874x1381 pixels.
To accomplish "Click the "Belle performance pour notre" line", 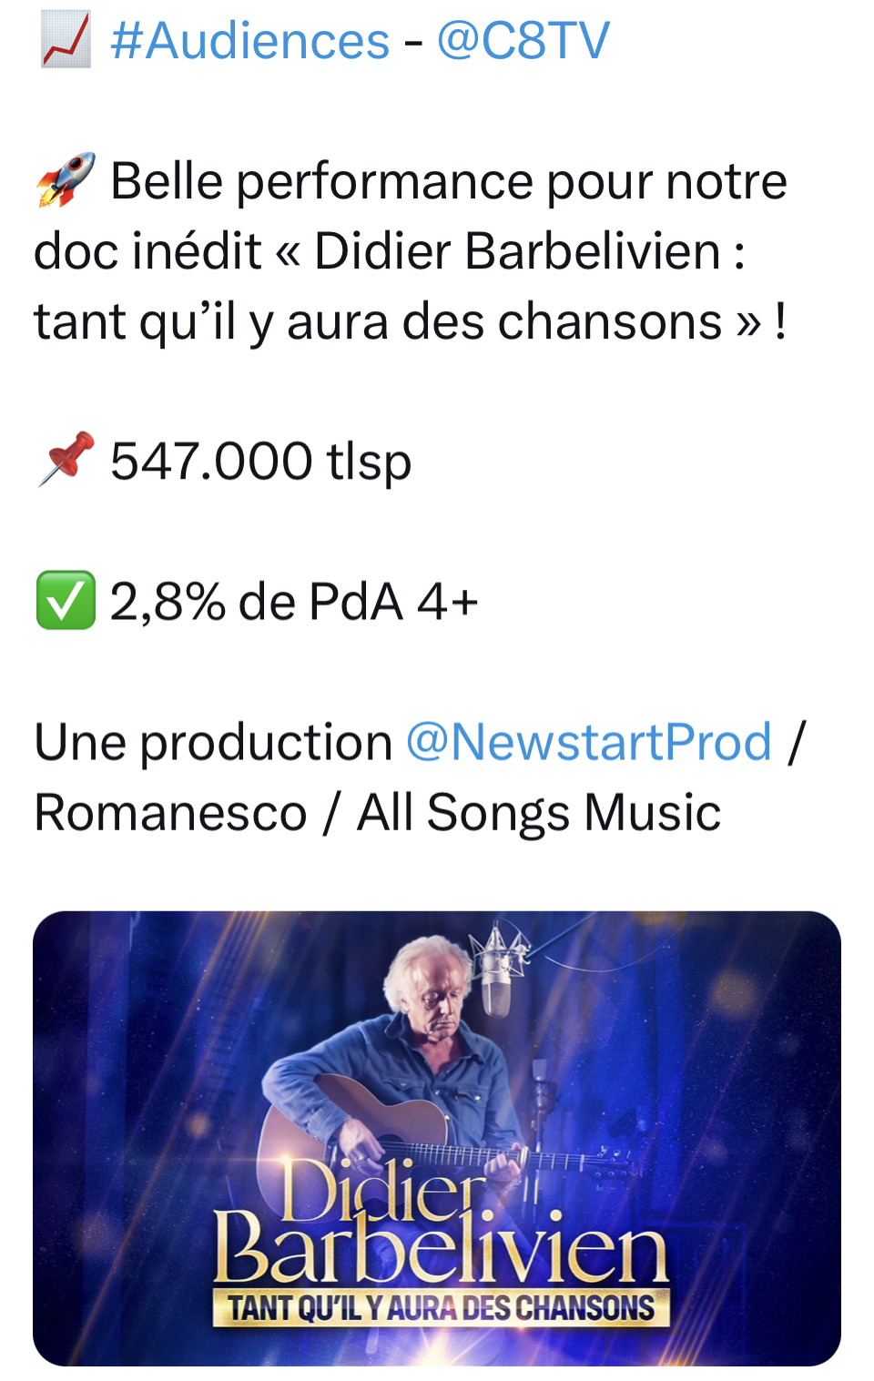I will click(x=448, y=181).
